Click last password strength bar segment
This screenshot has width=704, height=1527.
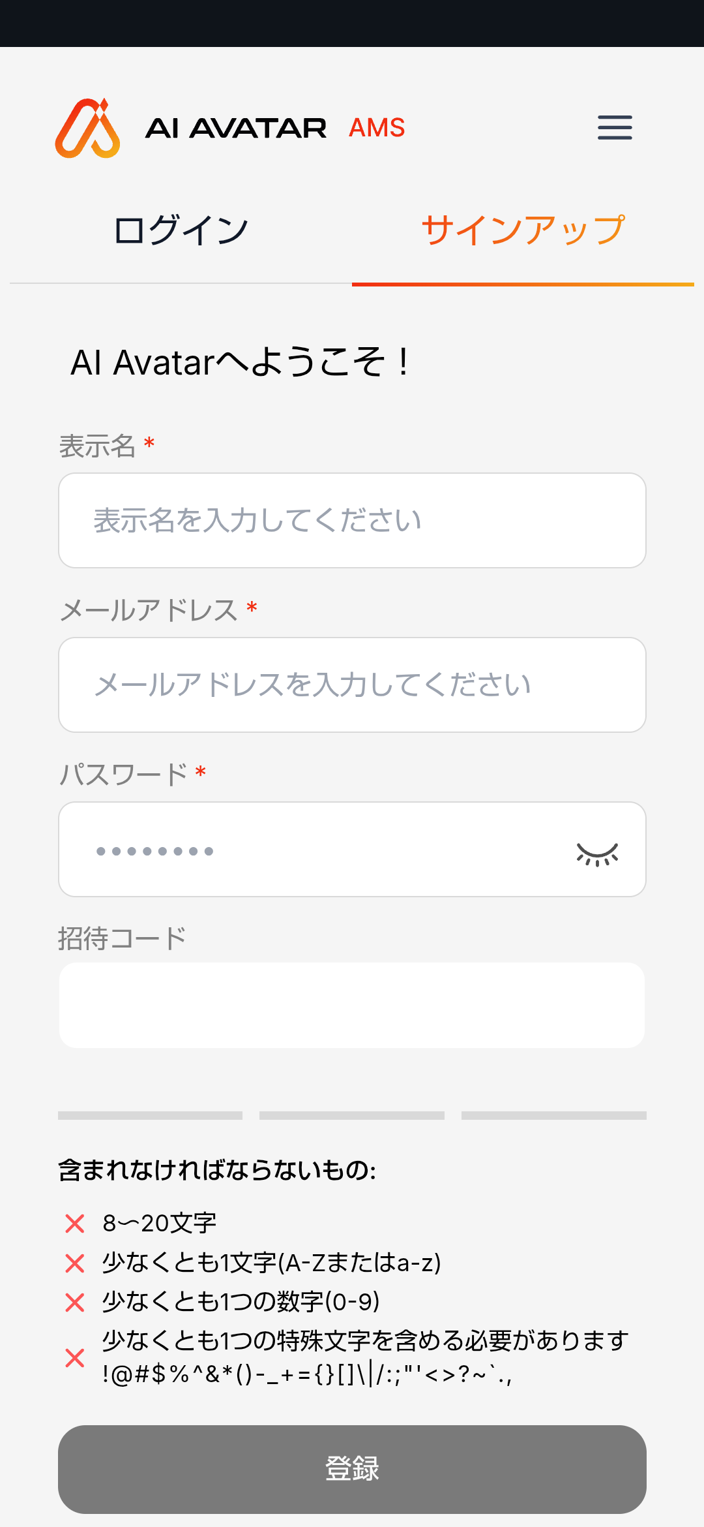[554, 1115]
